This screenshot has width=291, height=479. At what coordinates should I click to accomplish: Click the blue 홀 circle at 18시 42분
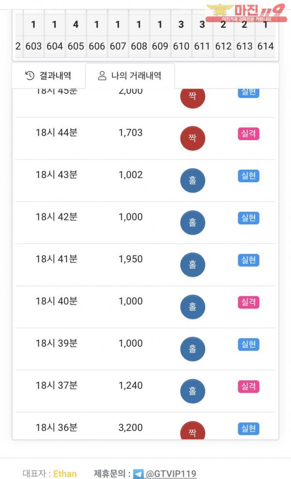(x=193, y=223)
